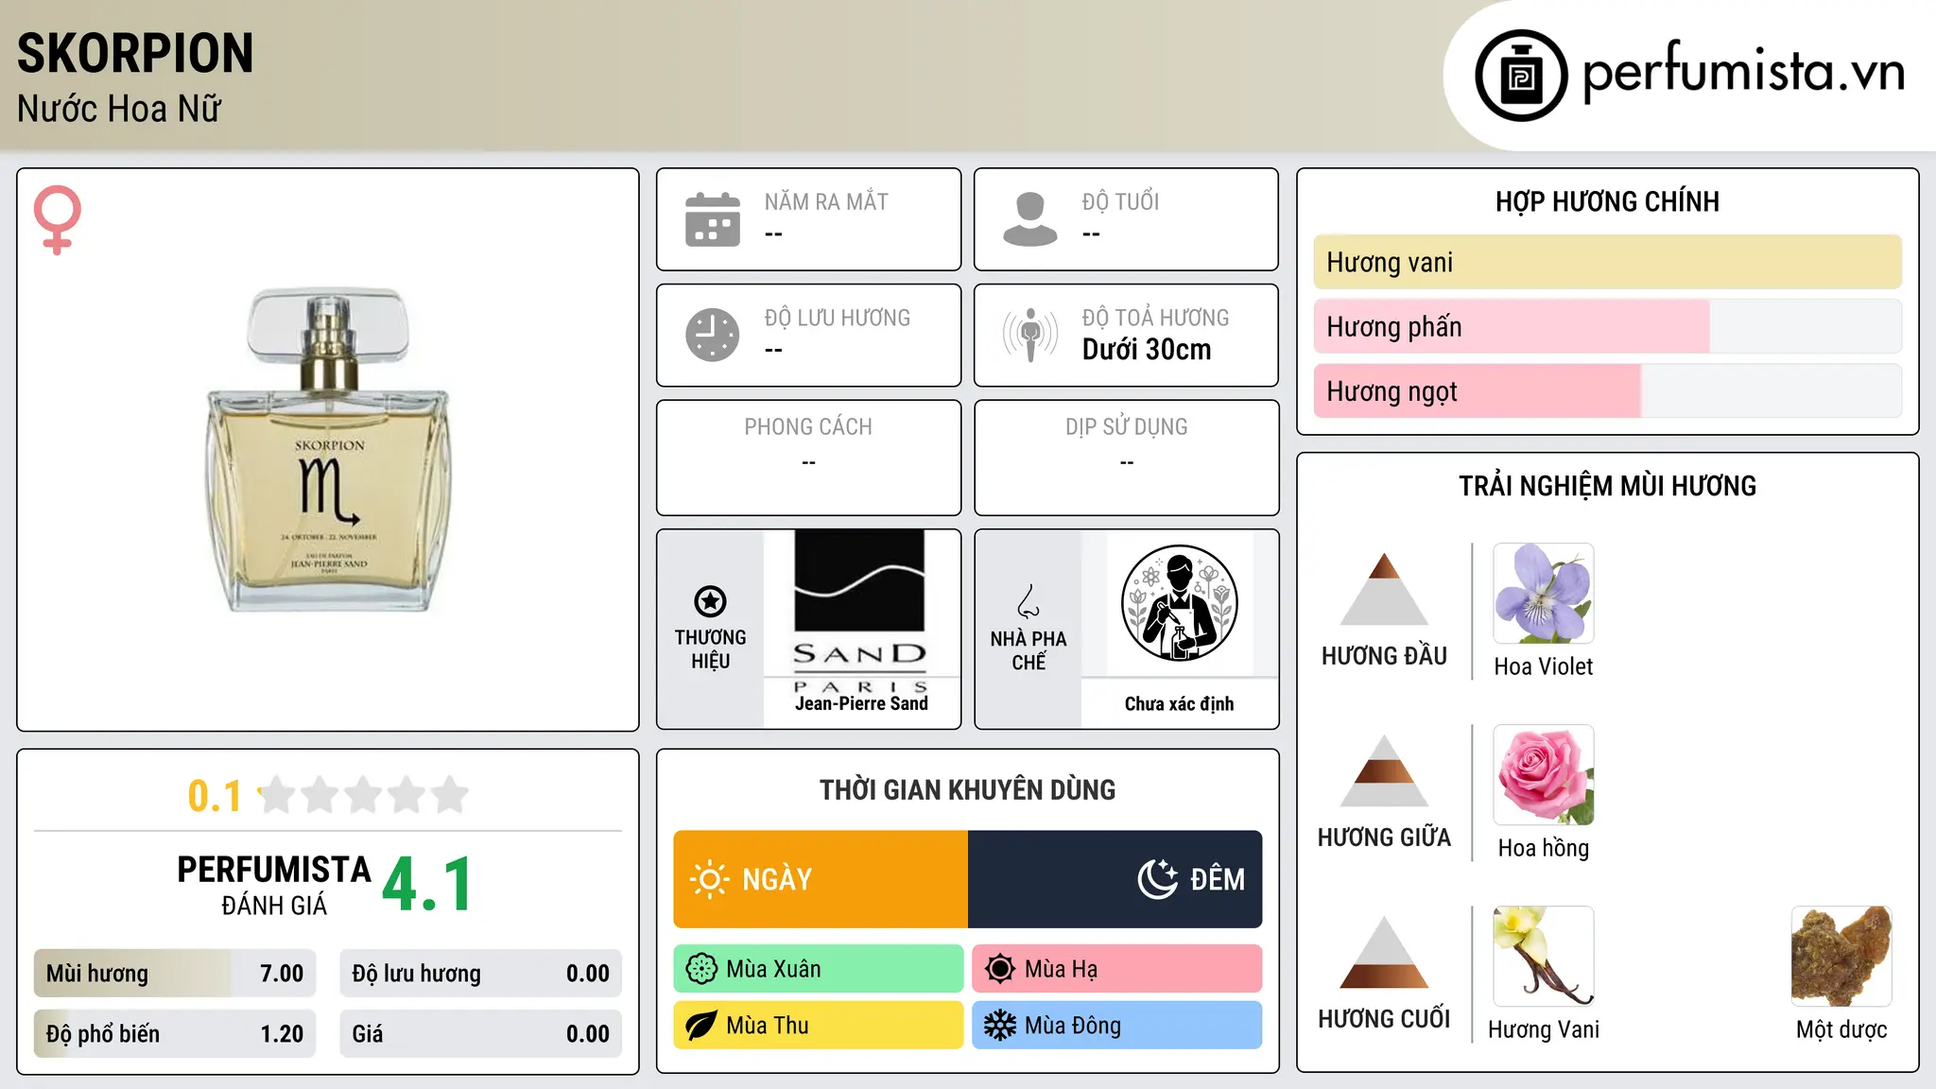This screenshot has width=1936, height=1089.
Task: Click the snowflake icon next to Mùa Đông
Action: point(1000,1026)
